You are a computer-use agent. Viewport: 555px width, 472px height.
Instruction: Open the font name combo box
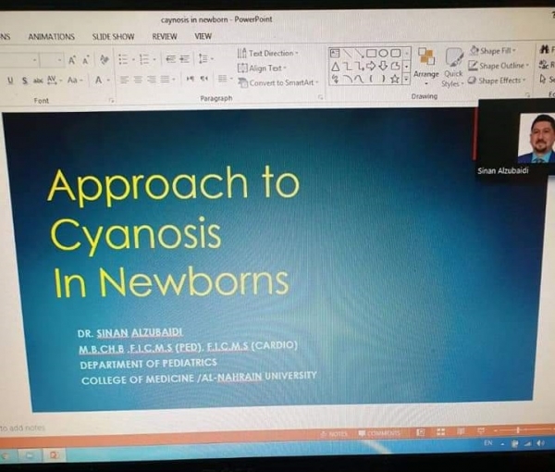coord(18,60)
